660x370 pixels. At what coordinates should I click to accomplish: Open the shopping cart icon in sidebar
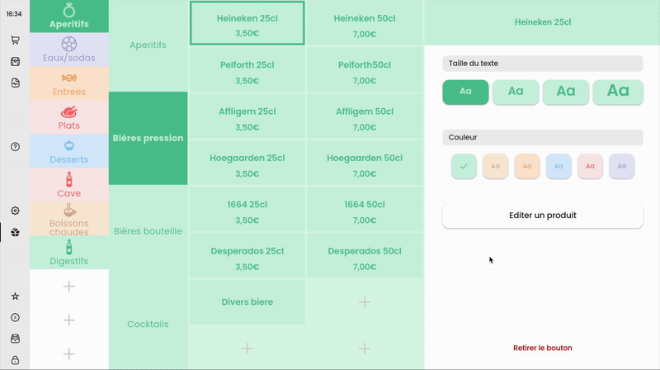click(15, 40)
